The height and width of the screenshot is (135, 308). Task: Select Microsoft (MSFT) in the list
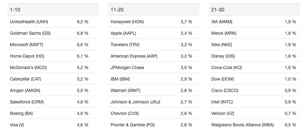pyautogui.click(x=26, y=45)
